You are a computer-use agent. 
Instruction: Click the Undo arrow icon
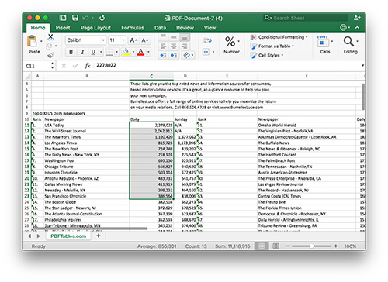point(85,18)
